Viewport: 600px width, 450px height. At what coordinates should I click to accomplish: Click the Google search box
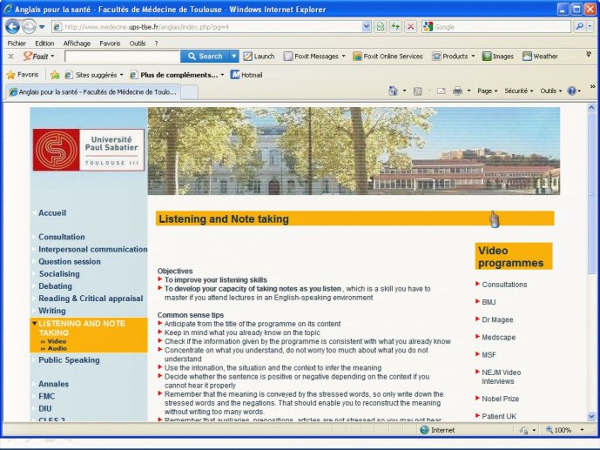click(x=502, y=27)
